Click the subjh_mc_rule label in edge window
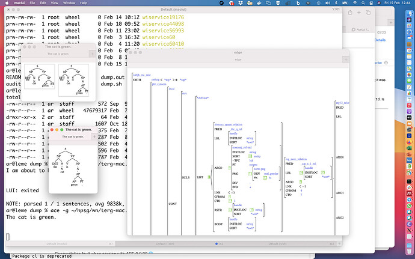415x259 pixels. point(142,75)
